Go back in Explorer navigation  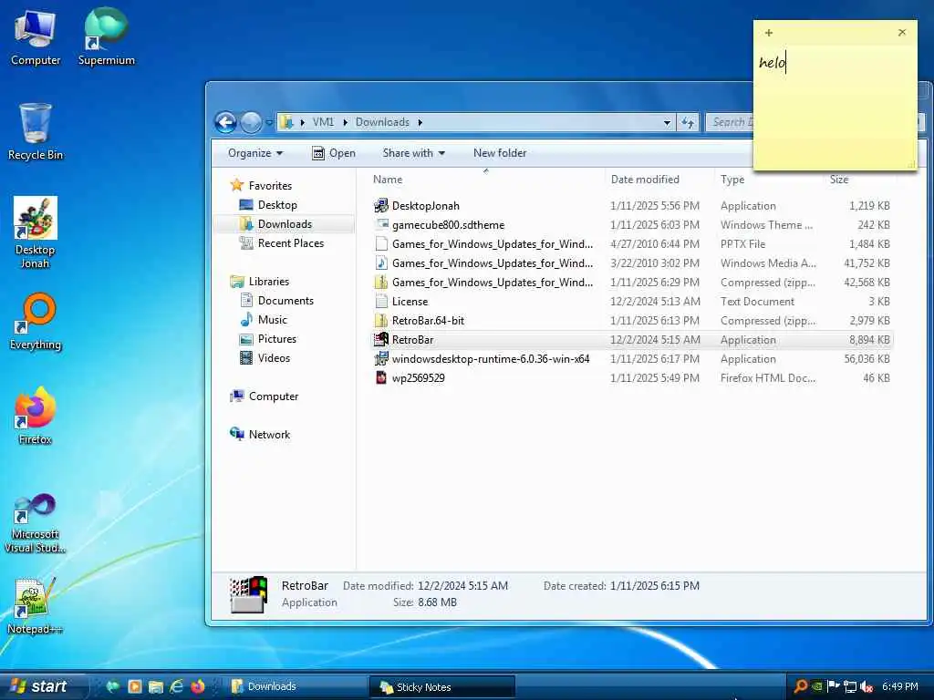[226, 123]
